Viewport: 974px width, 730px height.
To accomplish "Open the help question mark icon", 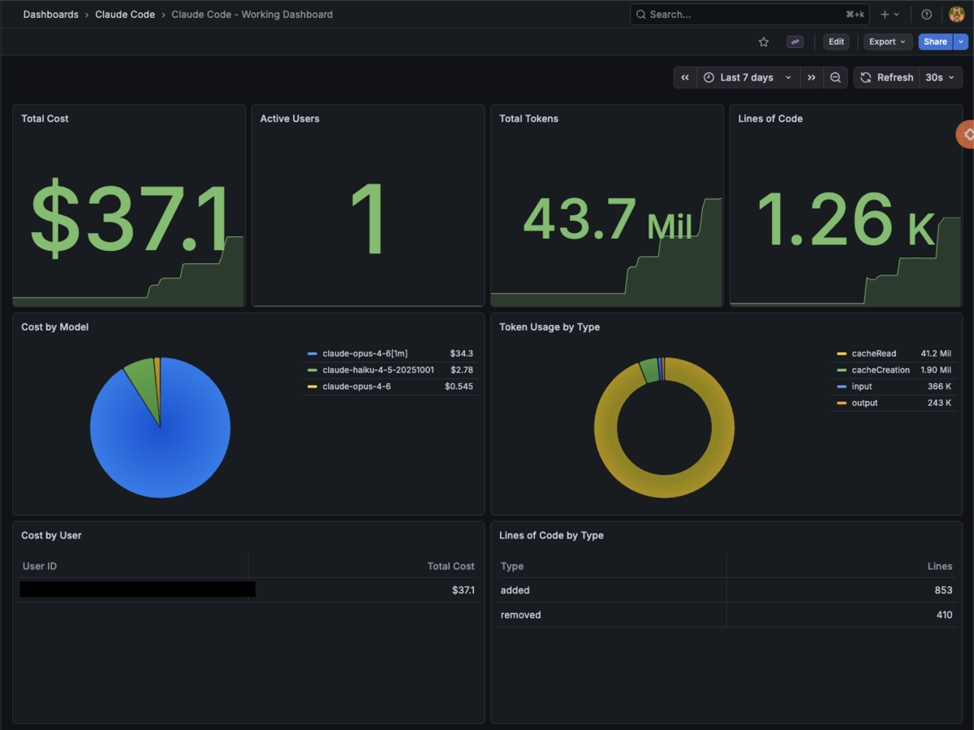I will click(x=927, y=15).
